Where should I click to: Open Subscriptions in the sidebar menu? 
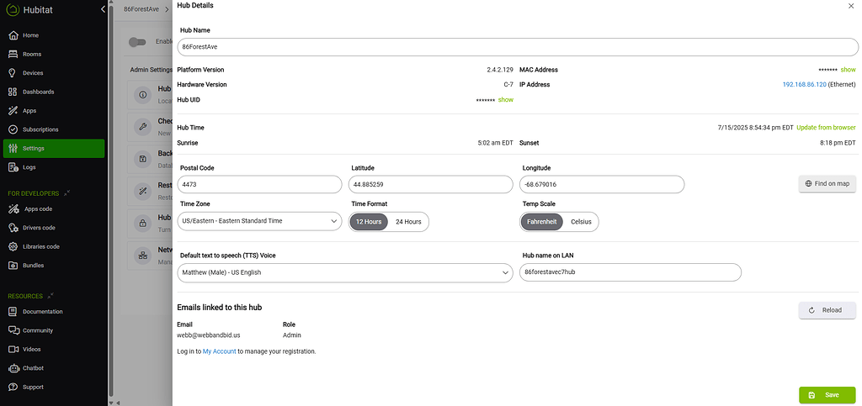click(40, 129)
